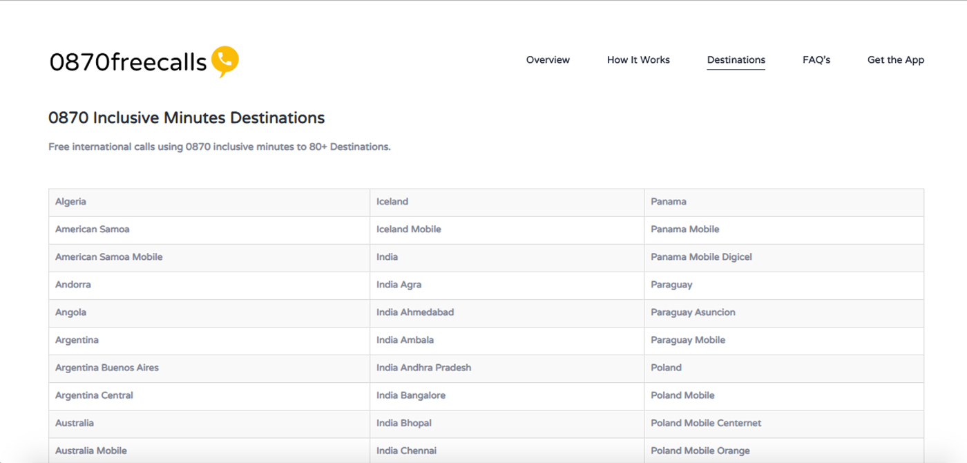Open the FAQ's menu link

pos(816,59)
